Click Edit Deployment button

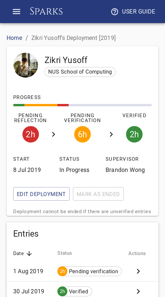[x=41, y=194]
